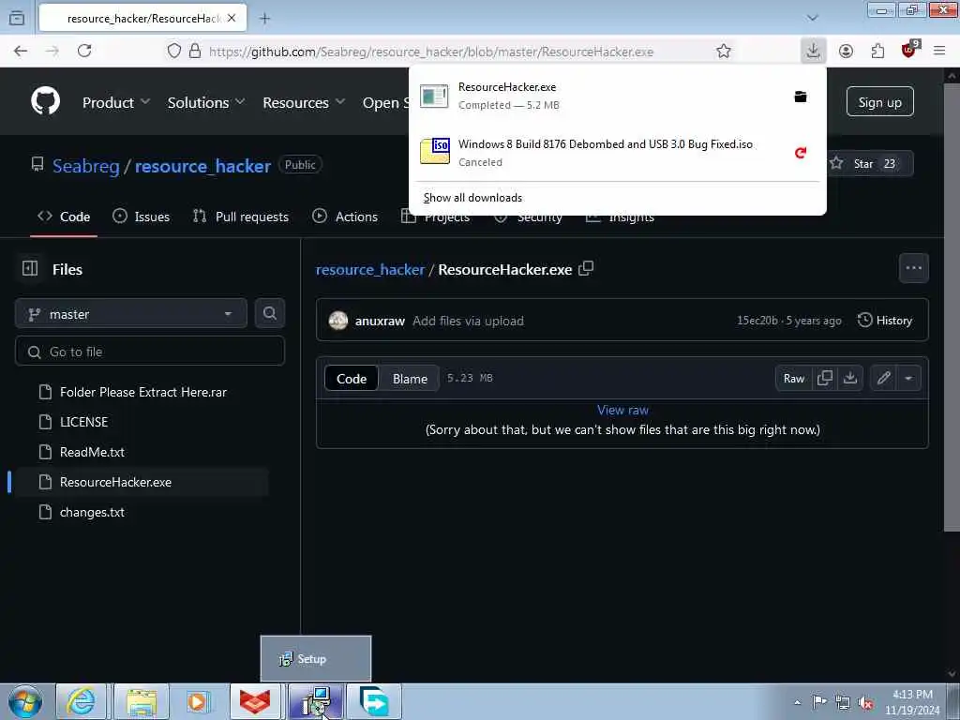Expand the Solutions menu
Image resolution: width=960 pixels, height=720 pixels.
(x=206, y=102)
